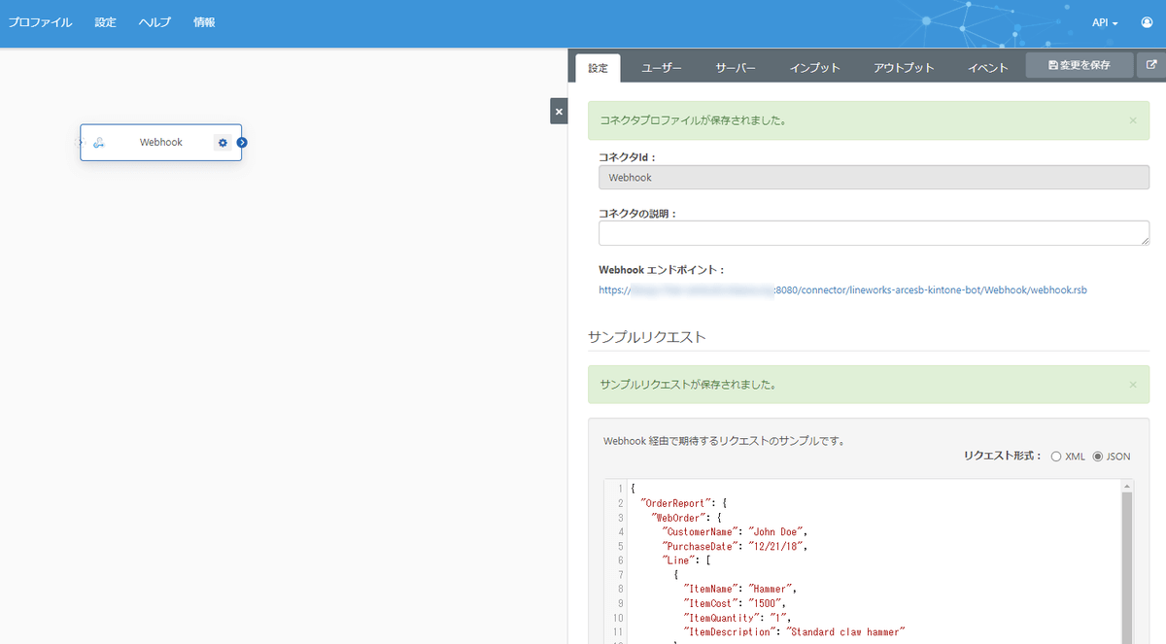The image size is (1166, 644).
Task: Dismiss the コネクタプロファイル saved alert
Action: click(1132, 119)
